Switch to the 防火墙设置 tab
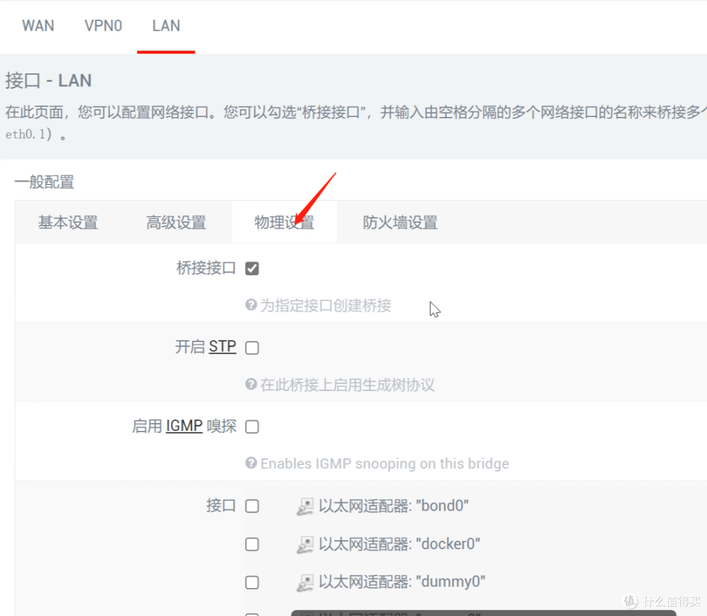 401,222
